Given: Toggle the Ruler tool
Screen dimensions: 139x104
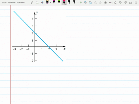Looking at the screenshot, I should click(x=100, y=3).
